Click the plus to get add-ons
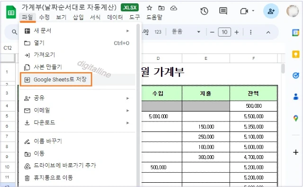The width and height of the screenshot is (303, 187). (x=295, y=152)
